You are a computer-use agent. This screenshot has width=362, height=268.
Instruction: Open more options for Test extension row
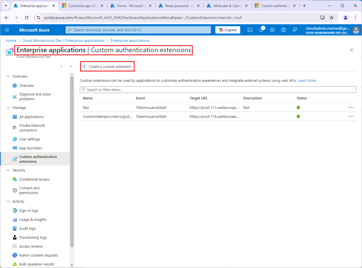[351, 107]
